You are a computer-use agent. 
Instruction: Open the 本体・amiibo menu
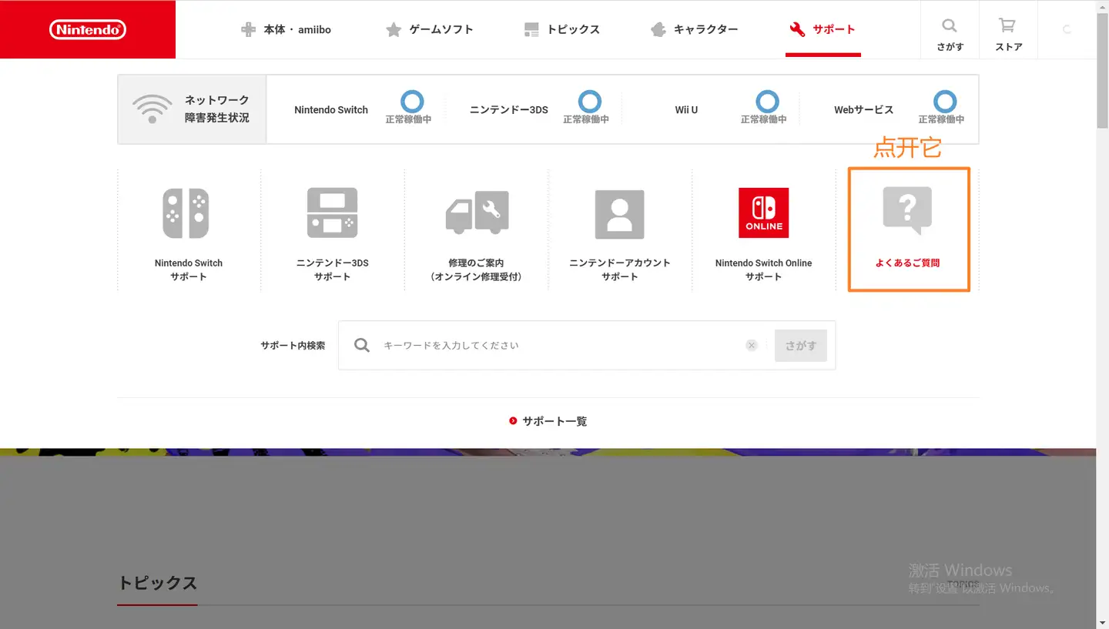pyautogui.click(x=286, y=29)
